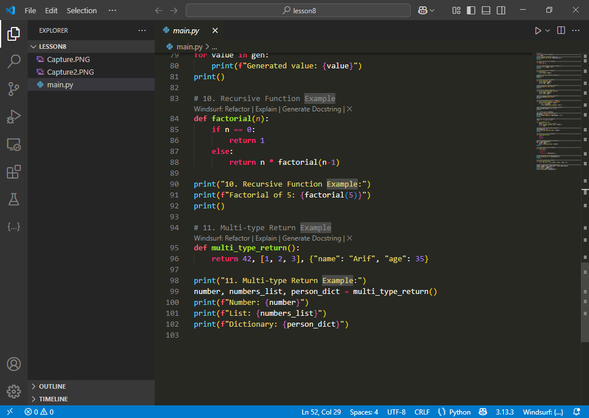Open the Extensions view

pyautogui.click(x=14, y=172)
